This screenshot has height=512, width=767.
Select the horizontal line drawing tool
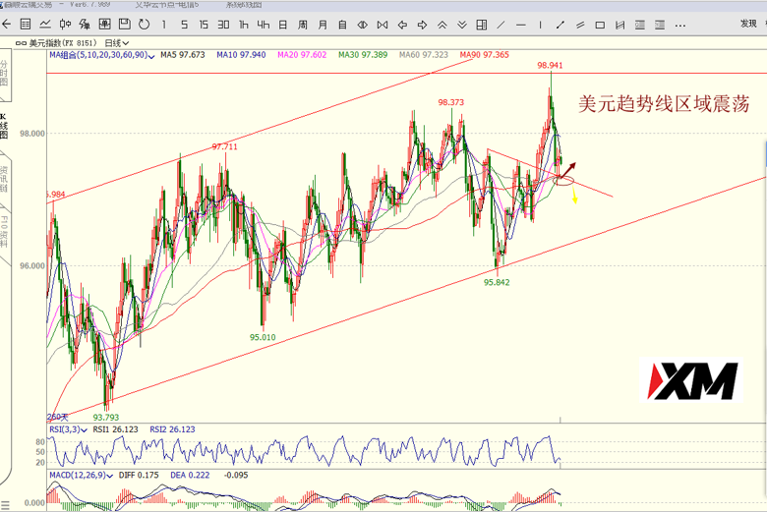pyautogui.click(x=521, y=25)
